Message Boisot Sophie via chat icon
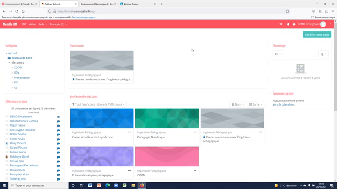 pyautogui.click(x=58, y=135)
